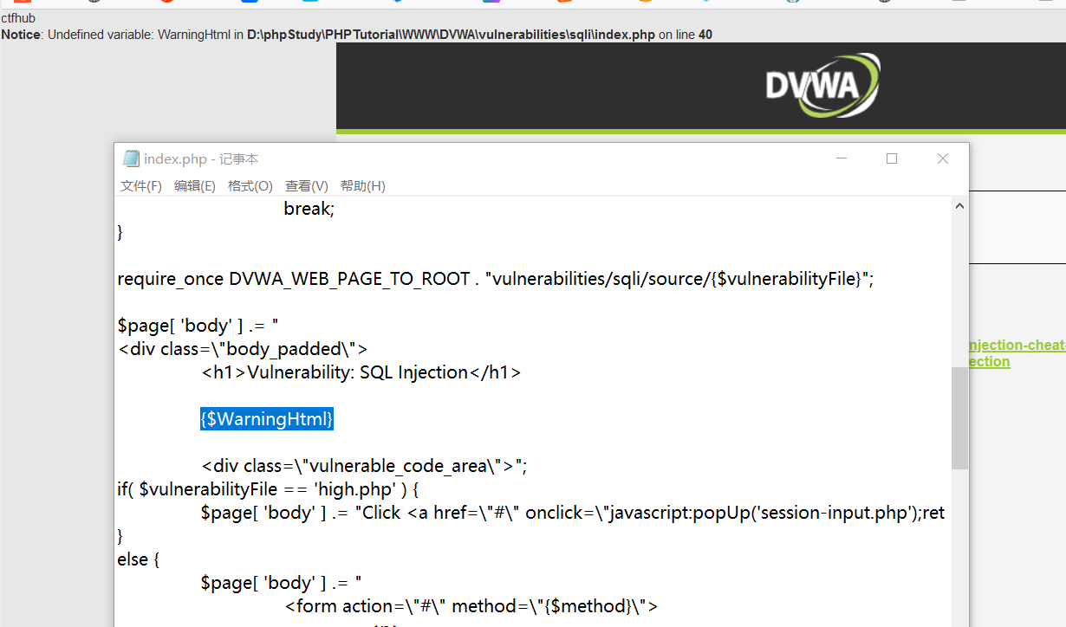Click the DVWA logo in browser page
Screen dimensions: 1066x627
click(822, 85)
